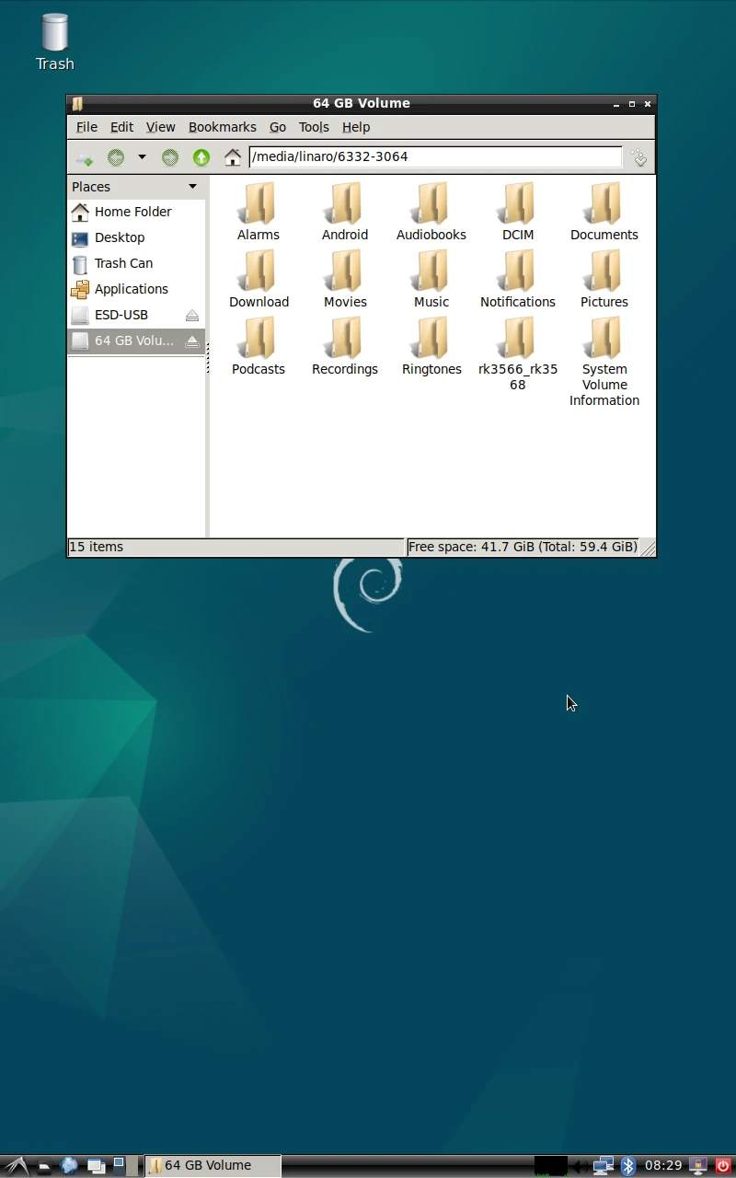
Task: Select the Podcasts folder
Action: (259, 346)
